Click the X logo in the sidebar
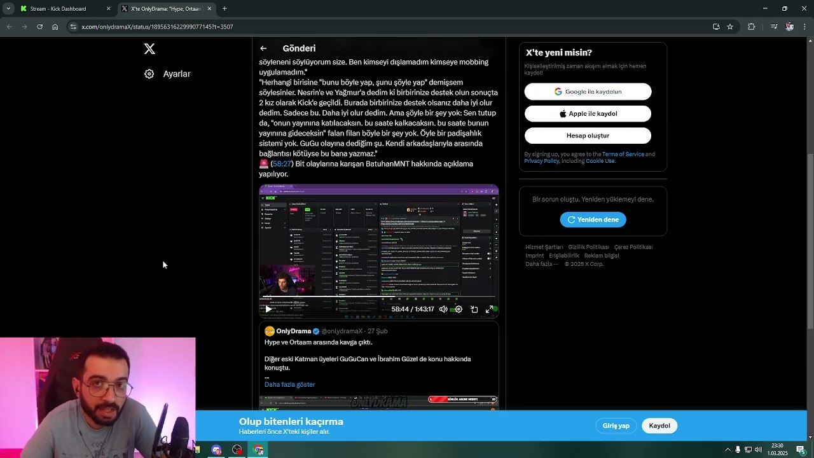 coord(149,49)
